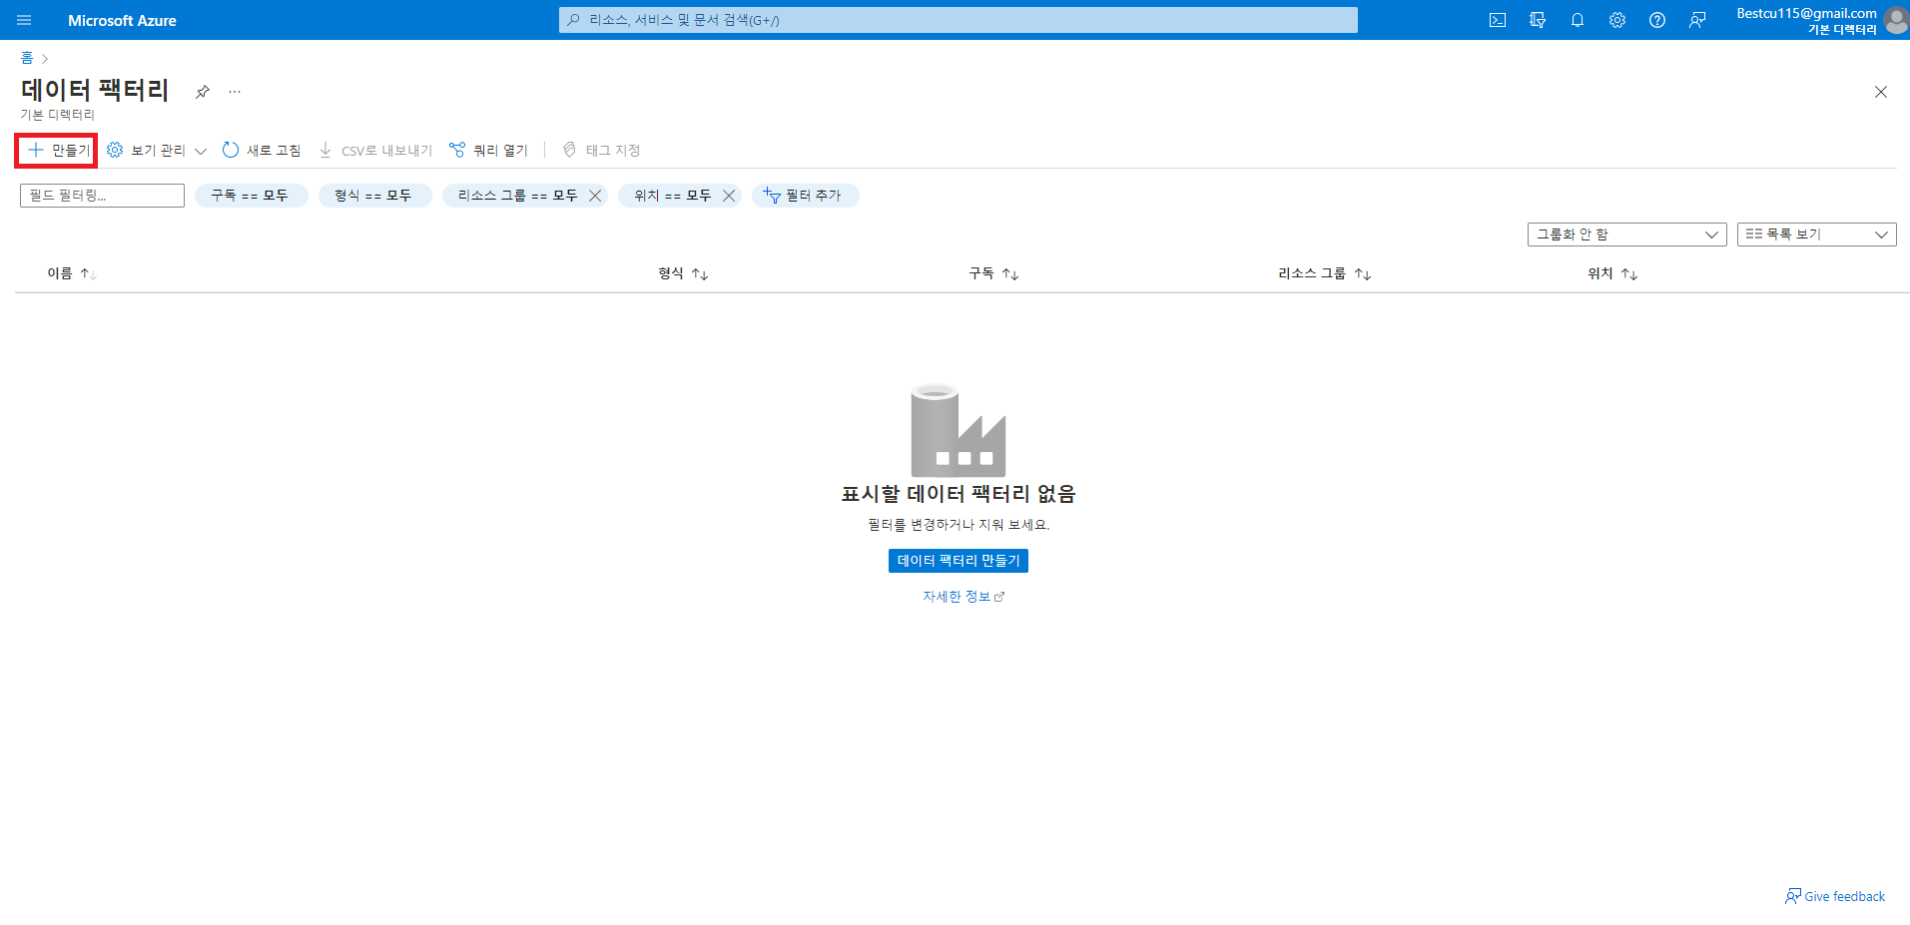Click the 만들기 create button

(x=57, y=151)
